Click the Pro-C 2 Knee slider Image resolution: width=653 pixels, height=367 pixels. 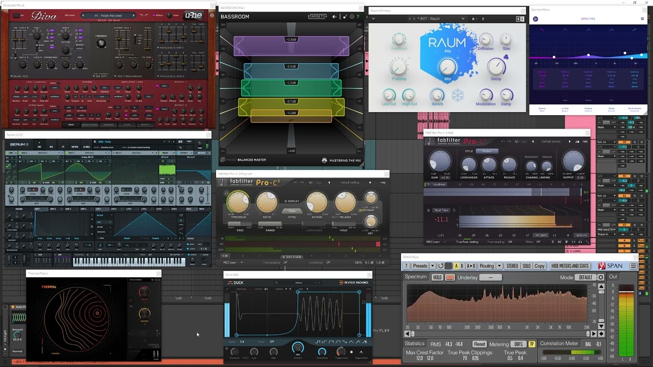click(239, 224)
